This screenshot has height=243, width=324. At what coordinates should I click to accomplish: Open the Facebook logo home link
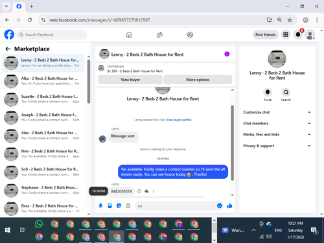pos(9,34)
